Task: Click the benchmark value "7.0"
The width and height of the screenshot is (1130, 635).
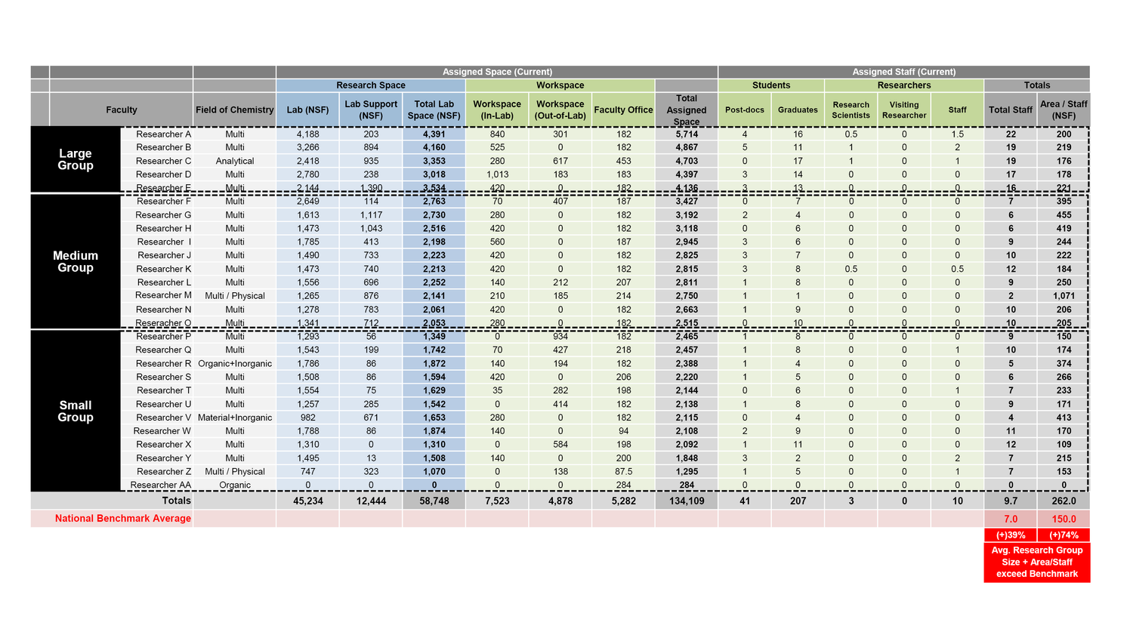Action: point(1011,519)
